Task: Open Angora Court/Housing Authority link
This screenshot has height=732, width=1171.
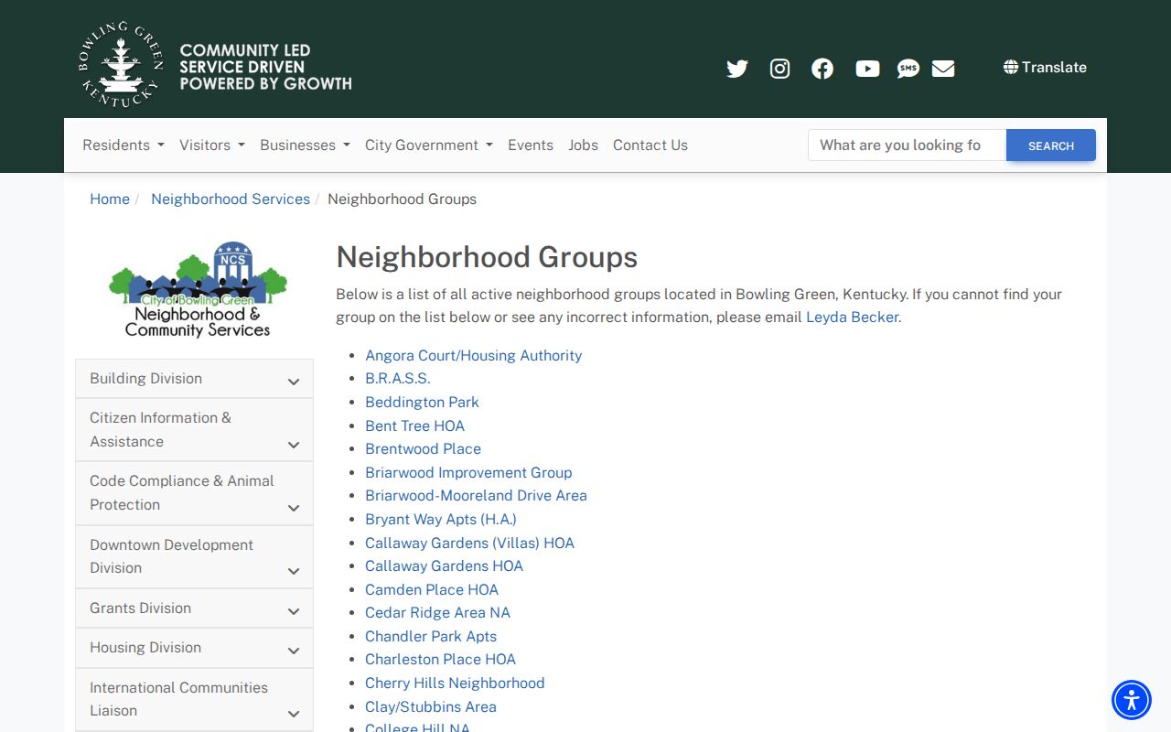Action: 474,355
